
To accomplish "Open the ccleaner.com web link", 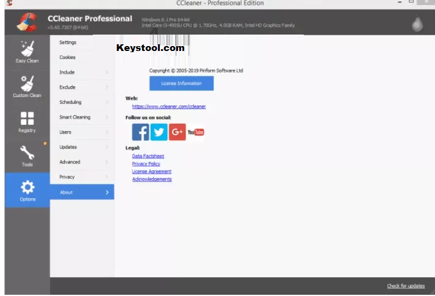I will coord(169,107).
